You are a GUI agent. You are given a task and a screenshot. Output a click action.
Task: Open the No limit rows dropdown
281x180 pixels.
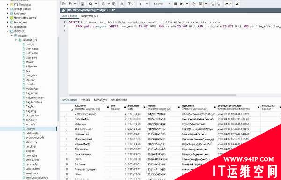click(162, 4)
